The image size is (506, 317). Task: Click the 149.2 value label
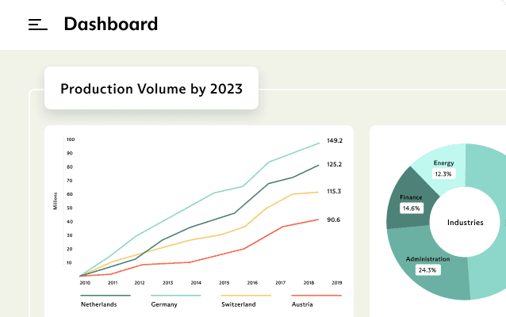coord(335,140)
